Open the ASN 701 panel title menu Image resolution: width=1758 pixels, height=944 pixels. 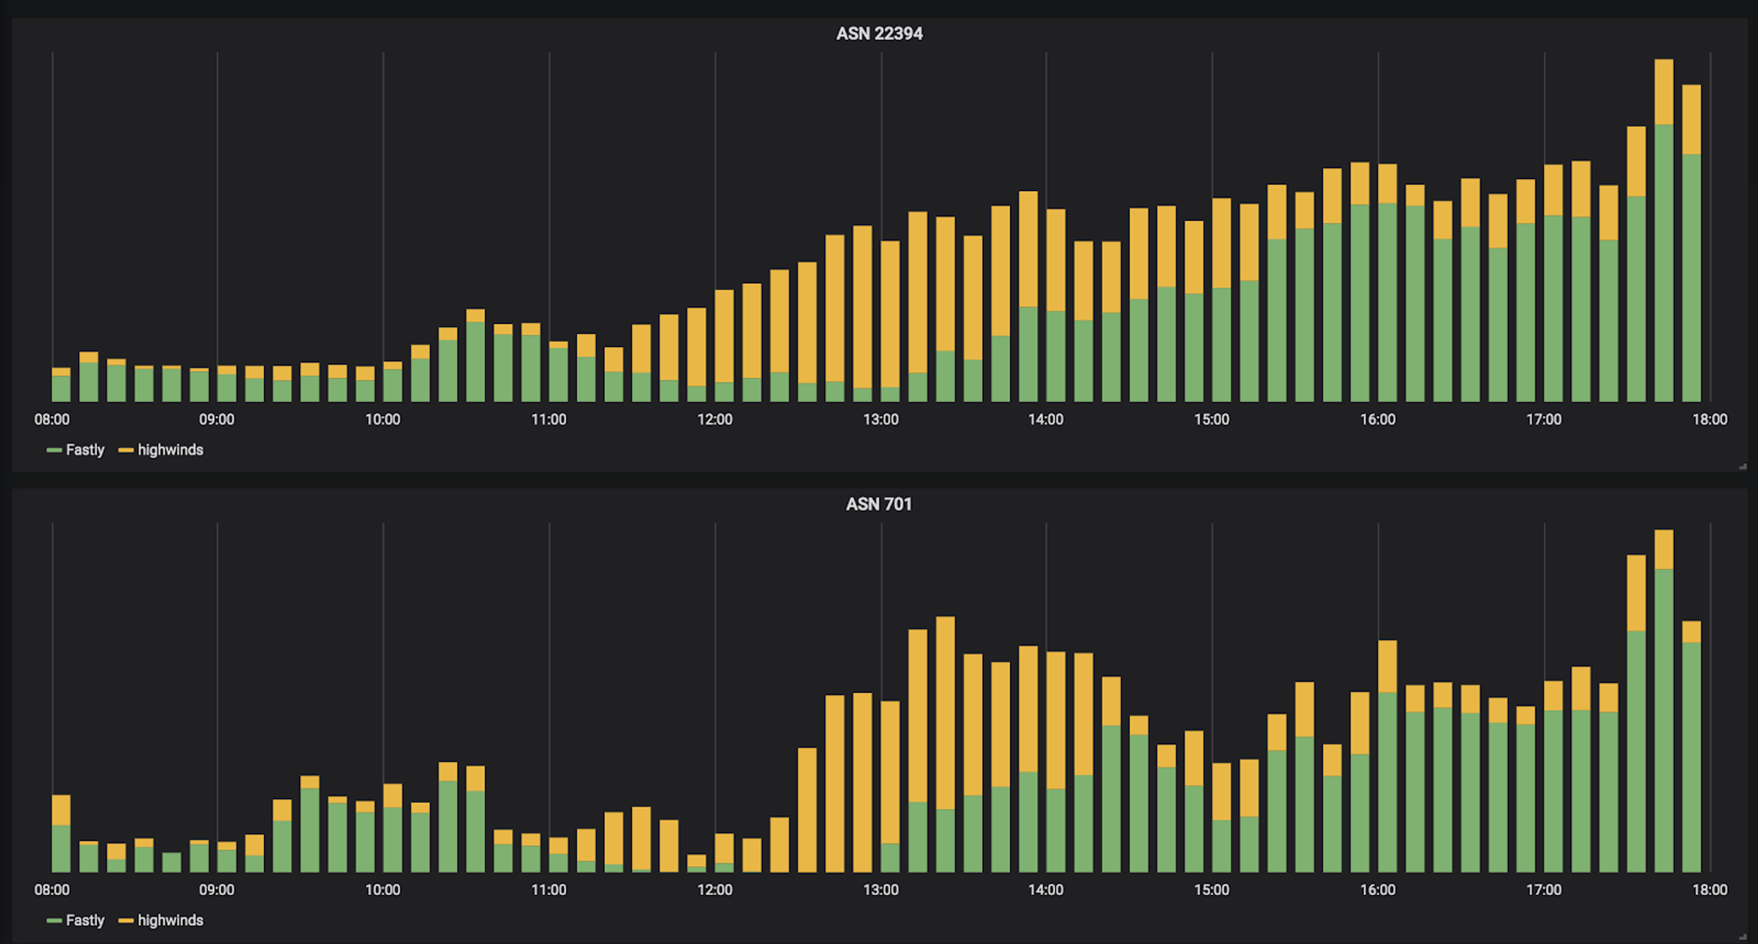point(879,504)
